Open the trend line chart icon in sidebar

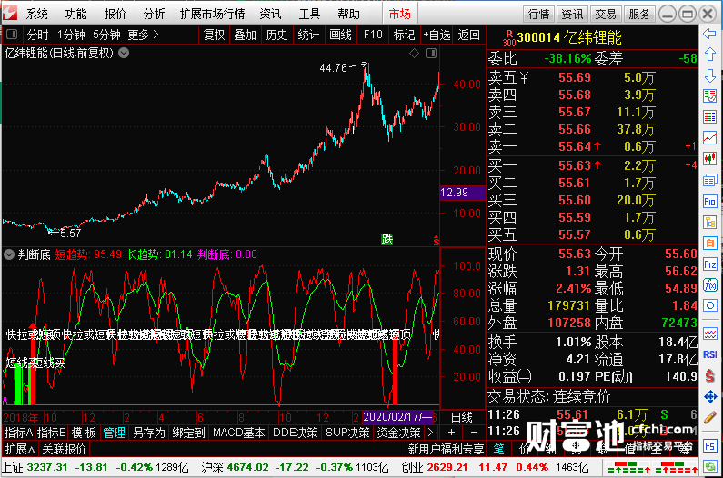pos(709,137)
